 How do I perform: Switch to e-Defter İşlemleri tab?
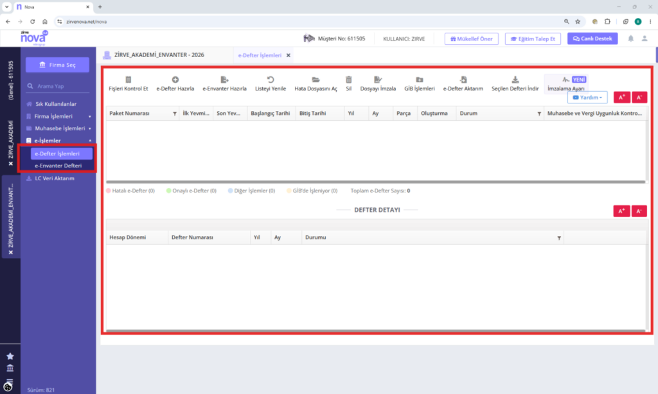click(260, 55)
